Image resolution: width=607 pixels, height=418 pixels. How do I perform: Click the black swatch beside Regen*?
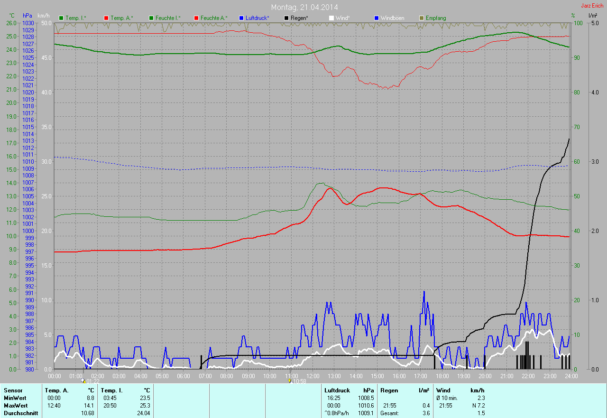pyautogui.click(x=286, y=18)
